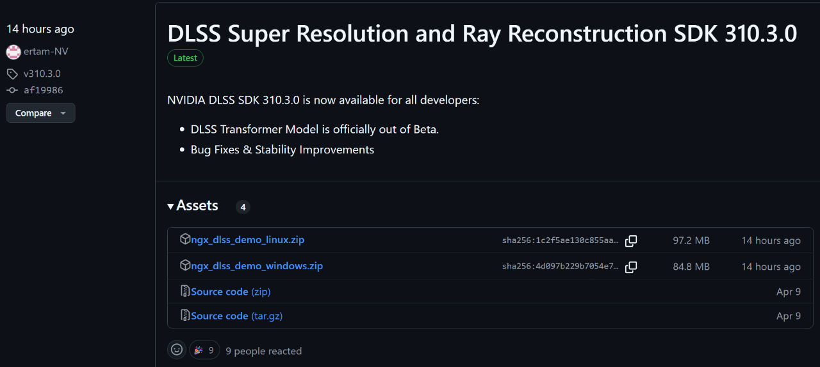This screenshot has height=367, width=820.
Task: Copy sha256 hash for ngx_dlss_demo_linux.zip
Action: pyautogui.click(x=631, y=241)
